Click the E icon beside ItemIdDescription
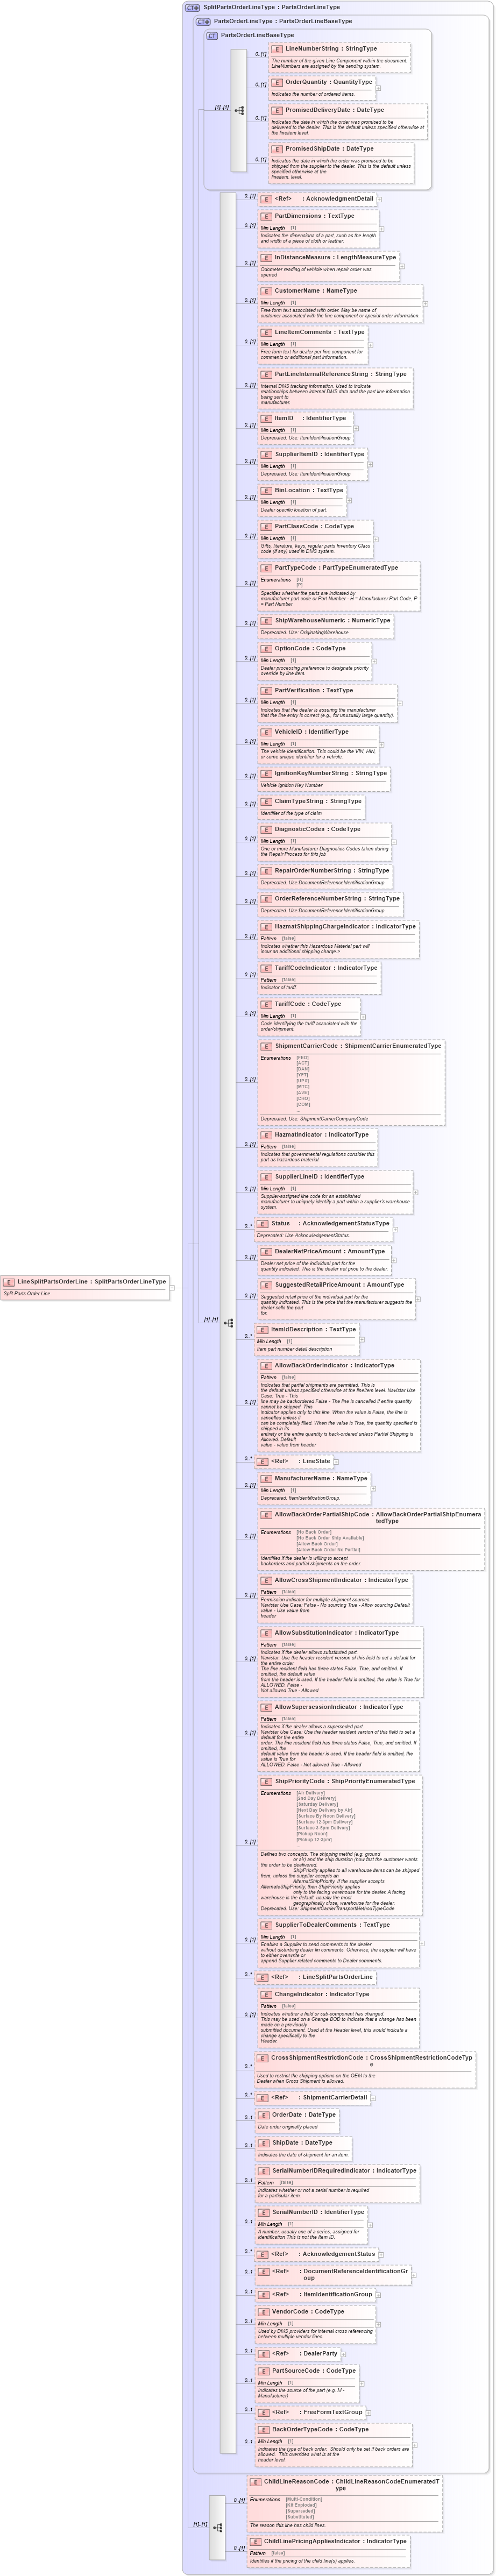Viewport: 496px width, 2576px height. (263, 1329)
